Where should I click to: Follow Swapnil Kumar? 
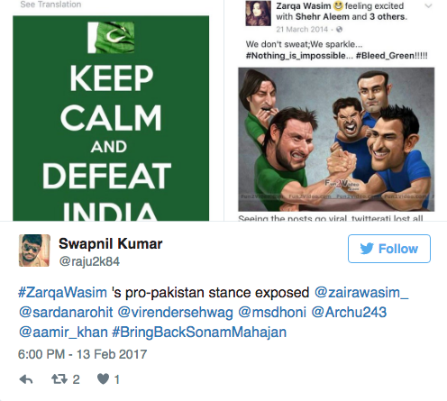point(389,249)
